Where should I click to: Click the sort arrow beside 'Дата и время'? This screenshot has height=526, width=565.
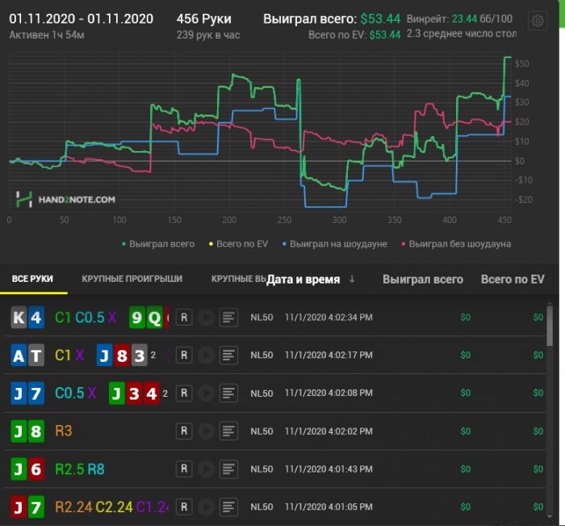pos(352,280)
